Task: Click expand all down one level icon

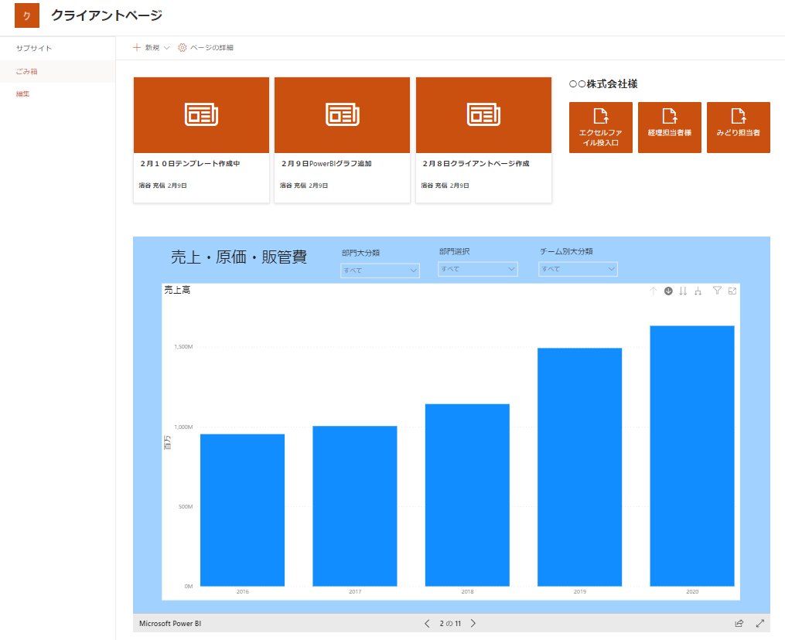Action: tap(698, 291)
